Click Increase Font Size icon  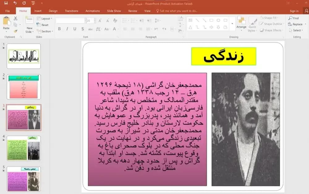[x=100, y=20]
